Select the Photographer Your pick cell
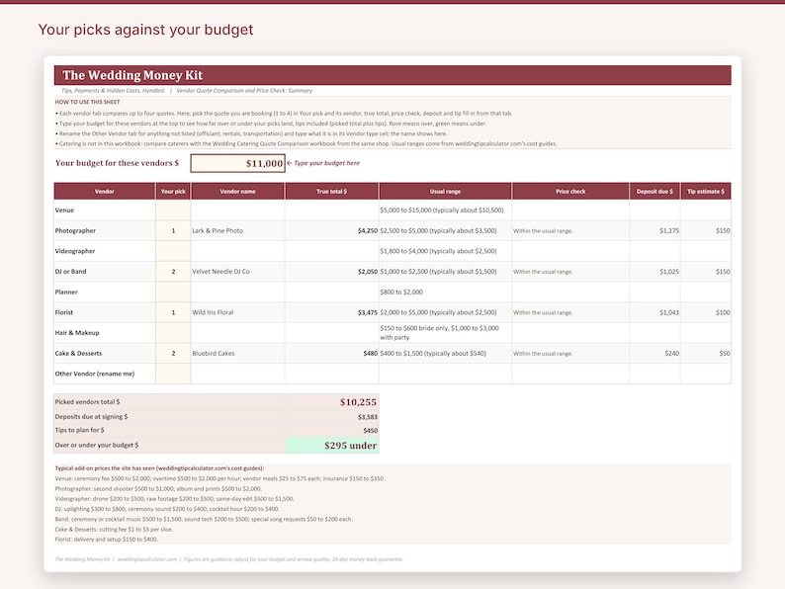785x589 pixels. click(x=173, y=230)
